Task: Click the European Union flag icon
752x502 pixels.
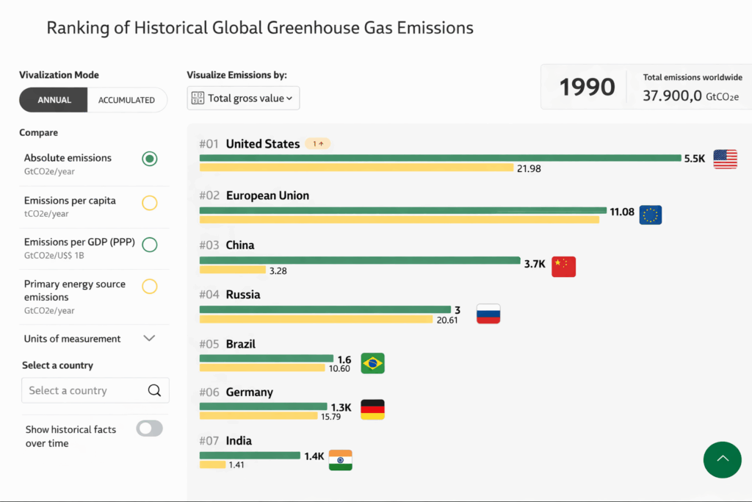Action: (650, 215)
